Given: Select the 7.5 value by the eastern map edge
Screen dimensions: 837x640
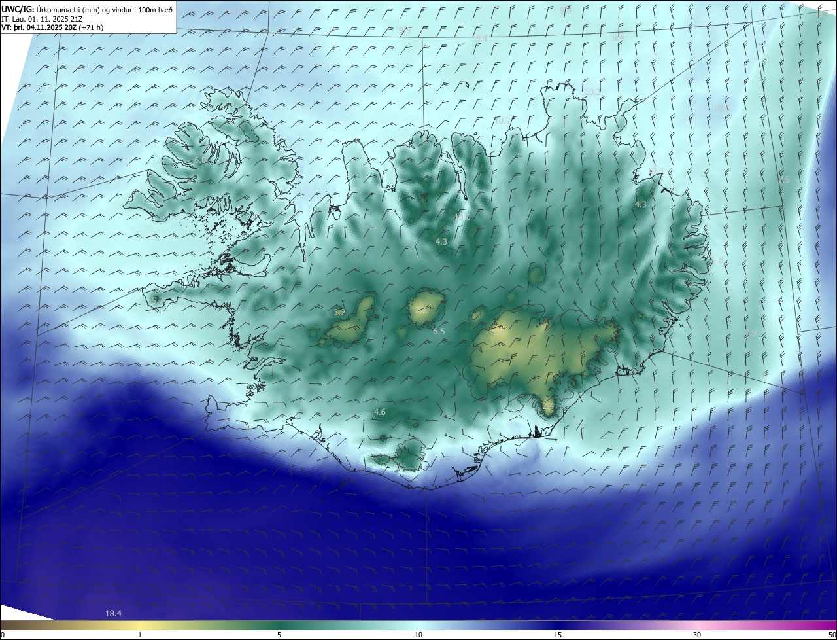Looking at the screenshot, I should point(785,179).
